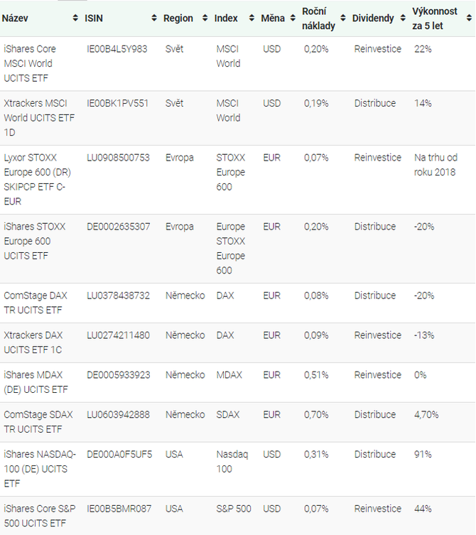Click the Xtrackers DAX UCITS ETF 1C name
Image resolution: width=476 pixels, height=535 pixels.
[x=33, y=342]
